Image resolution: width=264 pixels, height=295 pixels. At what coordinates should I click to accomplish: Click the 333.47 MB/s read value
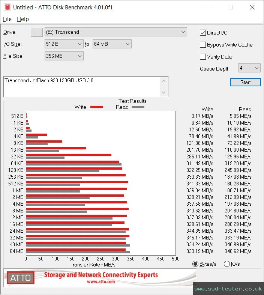pos(238,231)
